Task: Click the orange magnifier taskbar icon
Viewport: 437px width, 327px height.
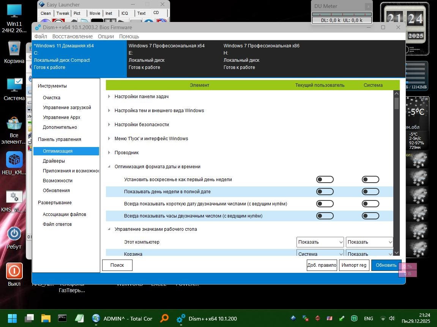Action: point(164,318)
